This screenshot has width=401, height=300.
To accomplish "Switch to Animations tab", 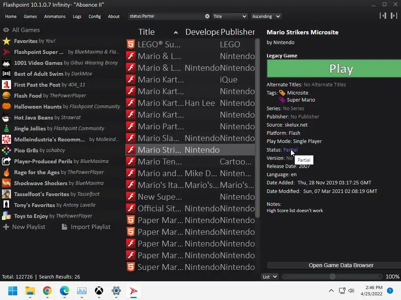I will [55, 16].
